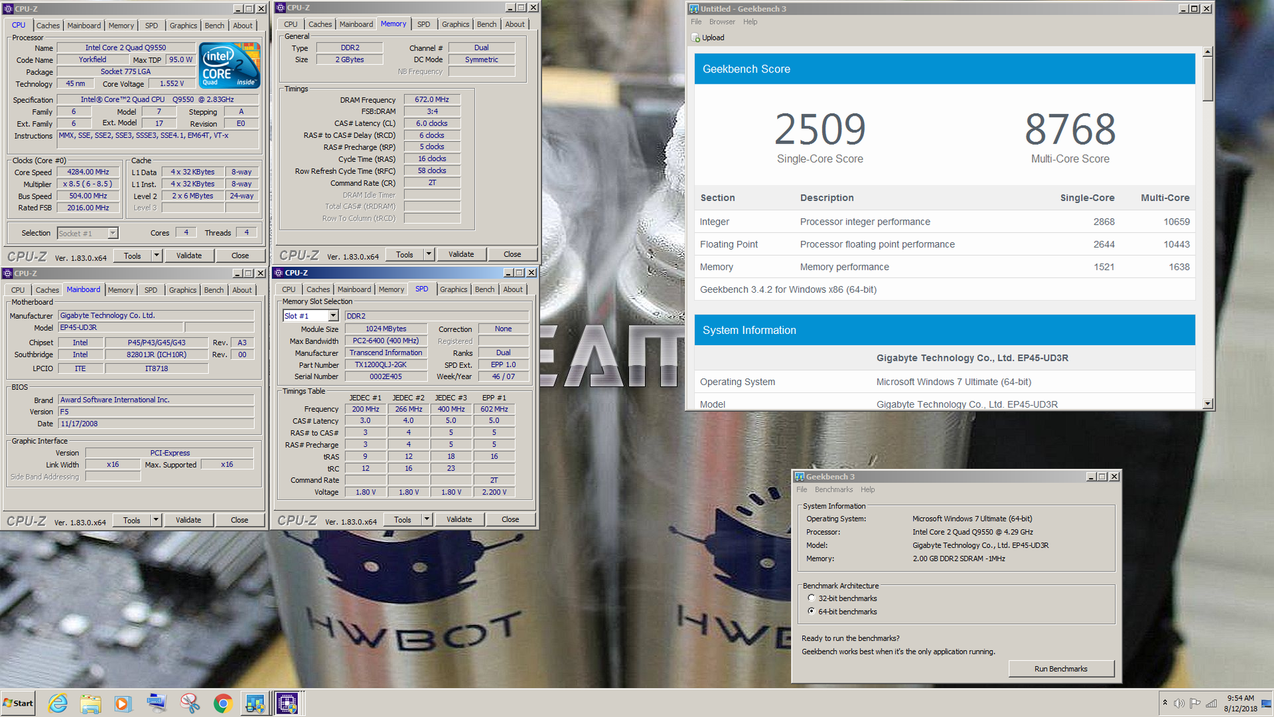
Task: Expand Tools arrow in SPD CPU-Z window
Action: [427, 519]
